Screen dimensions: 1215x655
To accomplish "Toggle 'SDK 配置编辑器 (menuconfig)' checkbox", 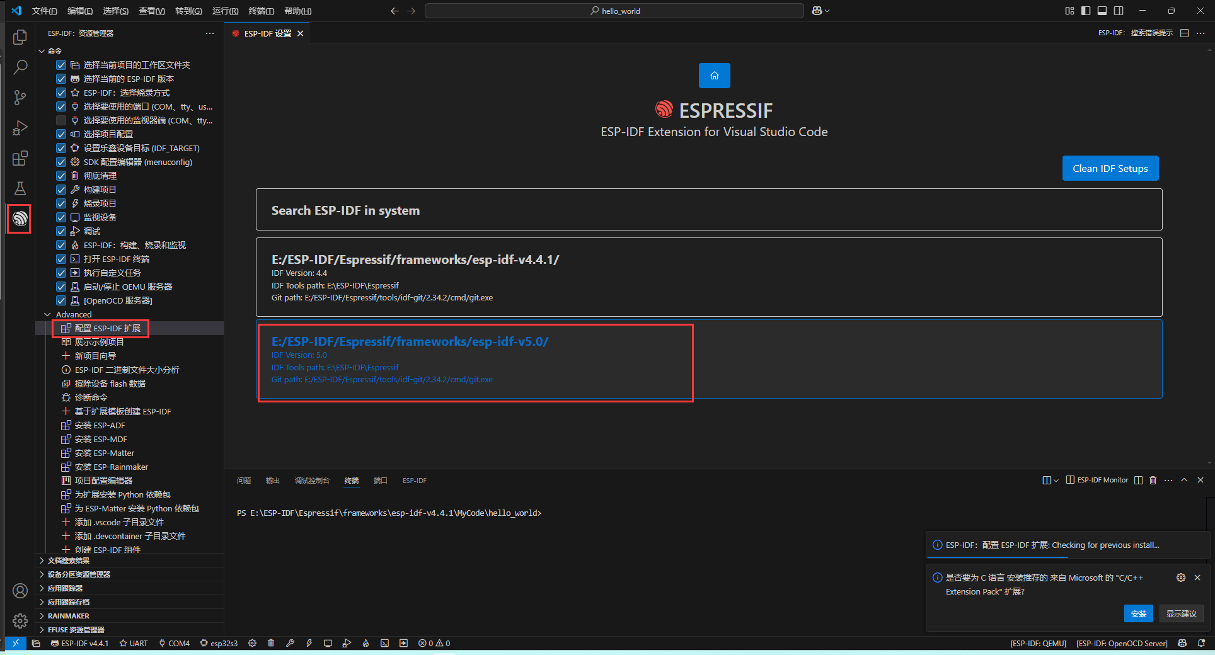I will tap(61, 162).
